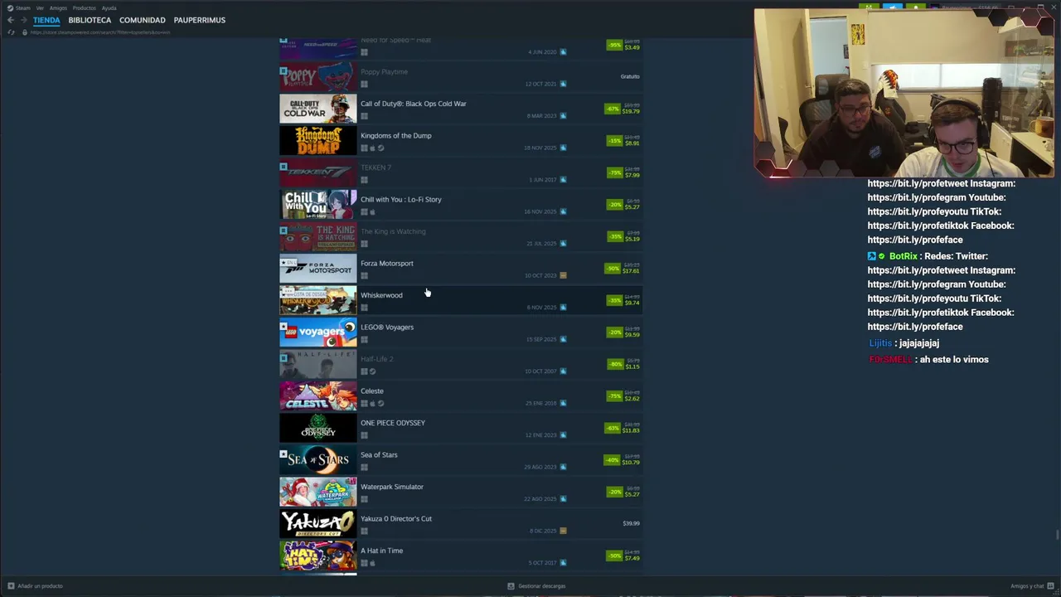
Task: Click the review score icon on Celeste row
Action: coord(563,403)
